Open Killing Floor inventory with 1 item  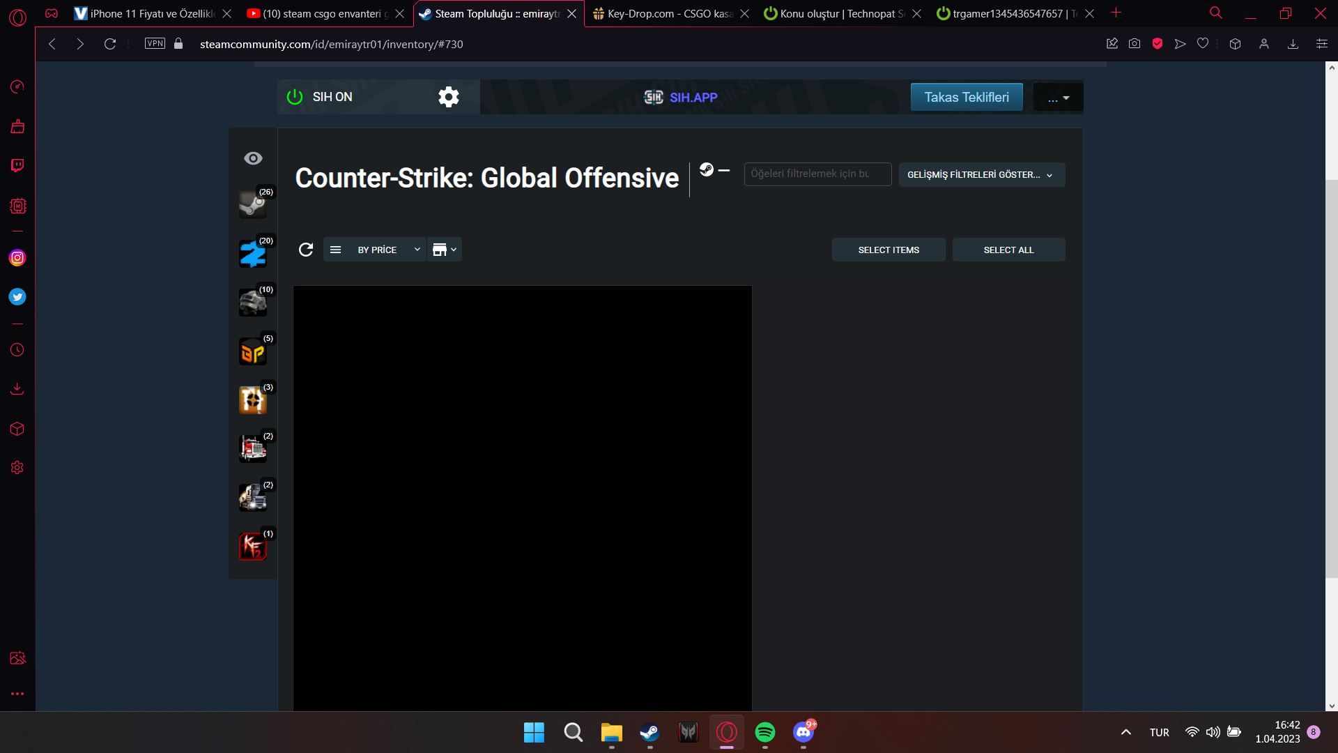pos(253,547)
